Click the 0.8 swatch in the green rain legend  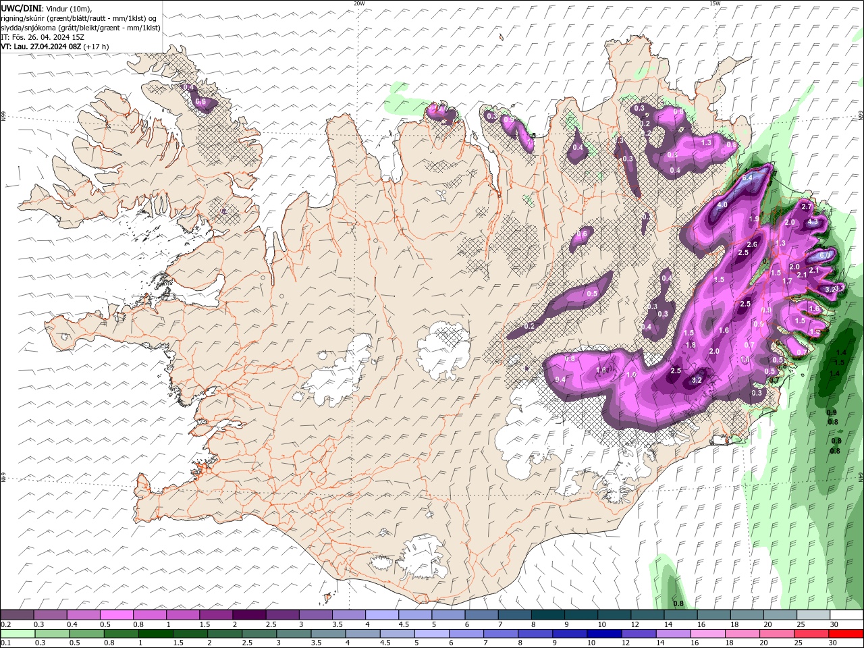121,634
